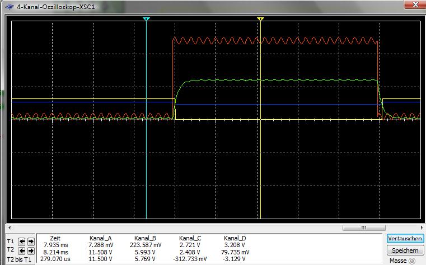426x265 pixels.
Task: Click the T2 bis T1 label
Action: click(x=19, y=259)
